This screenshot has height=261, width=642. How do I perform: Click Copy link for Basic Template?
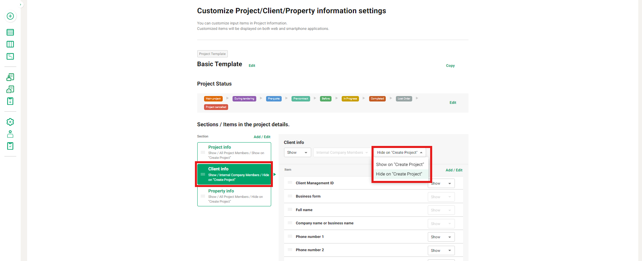pos(450,66)
